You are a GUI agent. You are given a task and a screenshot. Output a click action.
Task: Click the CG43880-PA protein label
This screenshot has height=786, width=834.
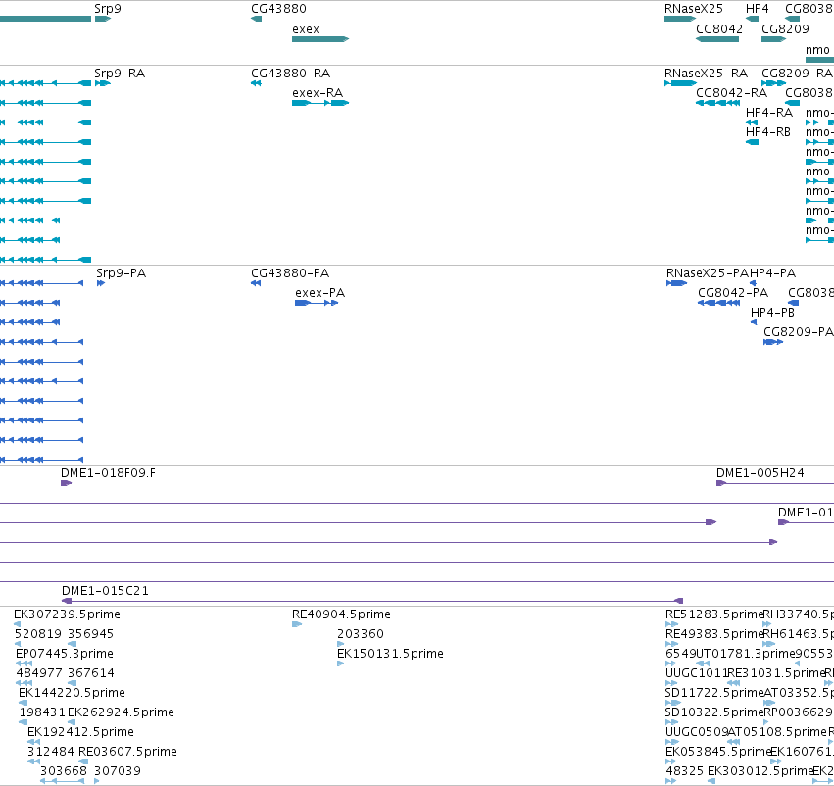click(x=290, y=272)
